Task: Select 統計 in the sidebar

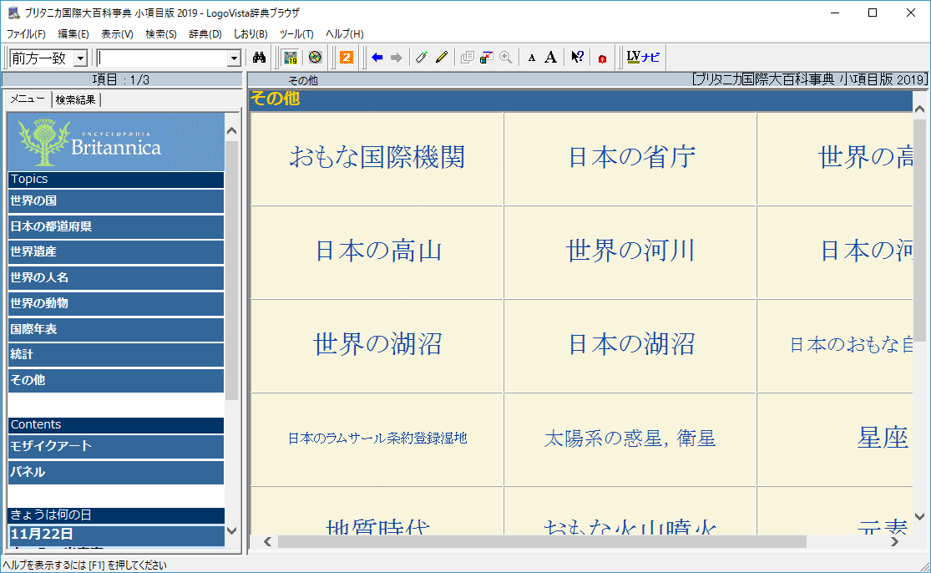Action: click(116, 354)
